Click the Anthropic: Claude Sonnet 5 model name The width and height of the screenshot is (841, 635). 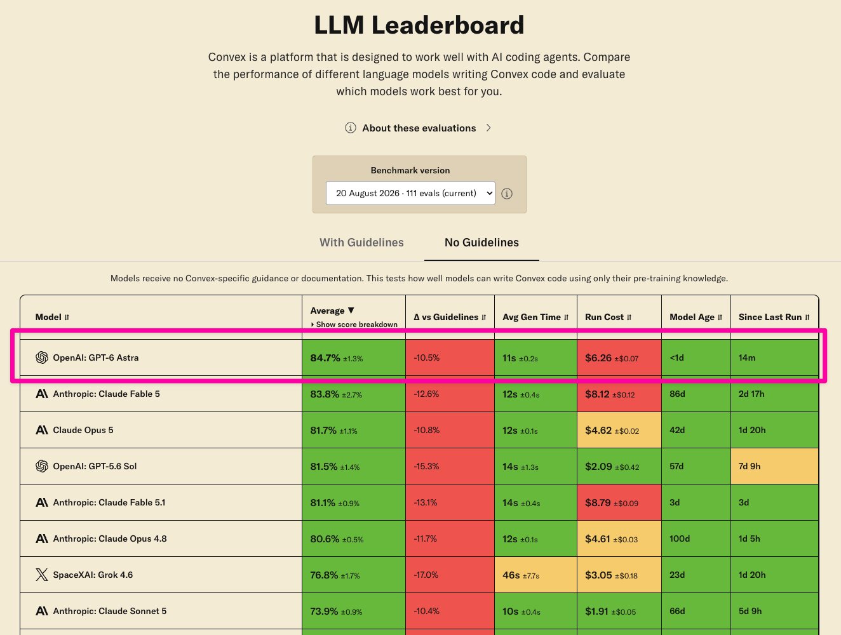110,611
